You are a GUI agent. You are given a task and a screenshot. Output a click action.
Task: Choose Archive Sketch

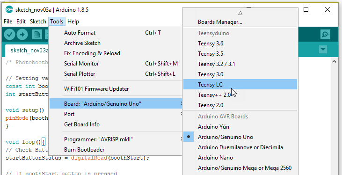(x=116, y=43)
